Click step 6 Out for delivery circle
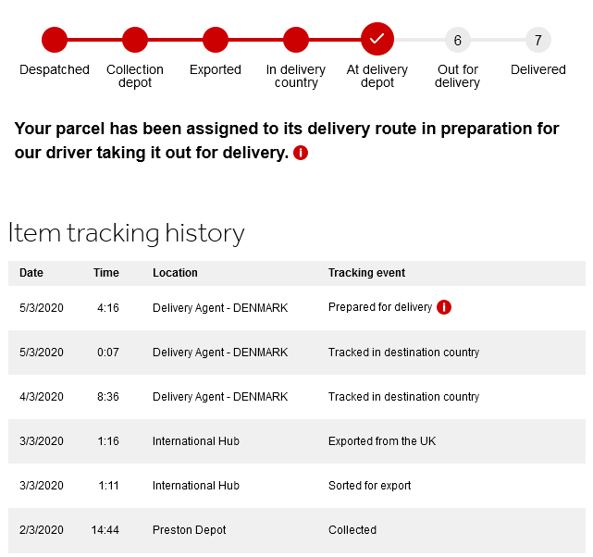Viewport: 593px width, 557px height. pyautogui.click(x=458, y=40)
